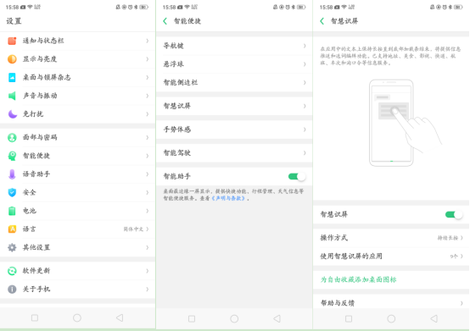Select the 其他设置 label

[x=36, y=247]
